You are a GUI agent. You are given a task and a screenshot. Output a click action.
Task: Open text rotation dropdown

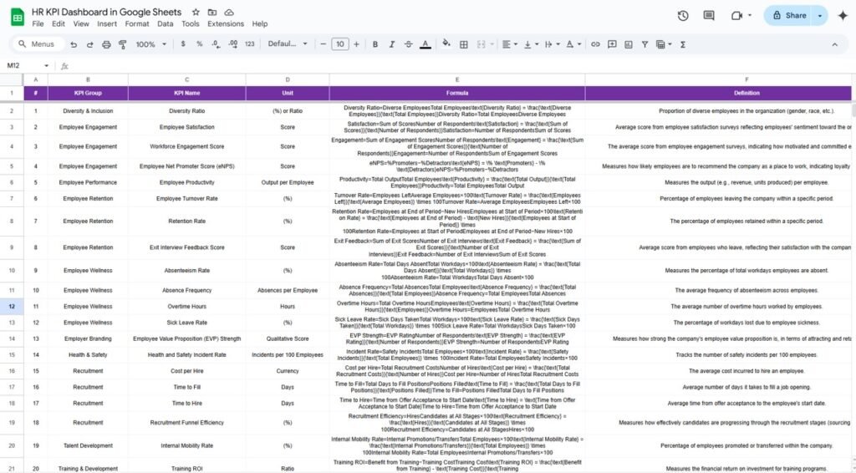(x=573, y=44)
